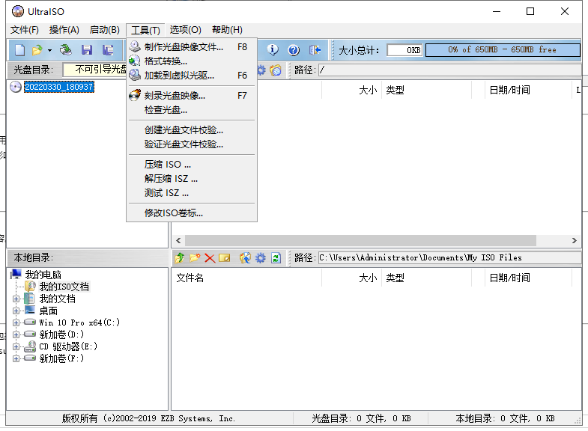Click the folder label icon in disc toolbar

(276, 70)
